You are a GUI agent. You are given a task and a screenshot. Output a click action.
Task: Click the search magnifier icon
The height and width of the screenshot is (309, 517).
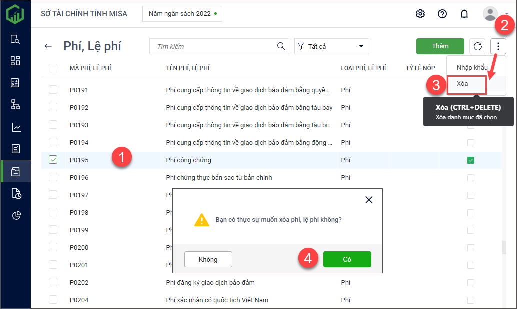281,46
